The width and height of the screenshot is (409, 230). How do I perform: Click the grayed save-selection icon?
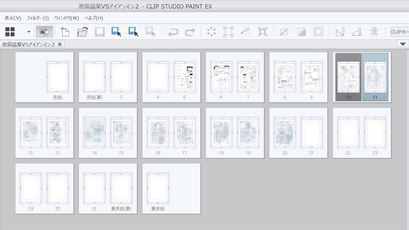point(151,32)
